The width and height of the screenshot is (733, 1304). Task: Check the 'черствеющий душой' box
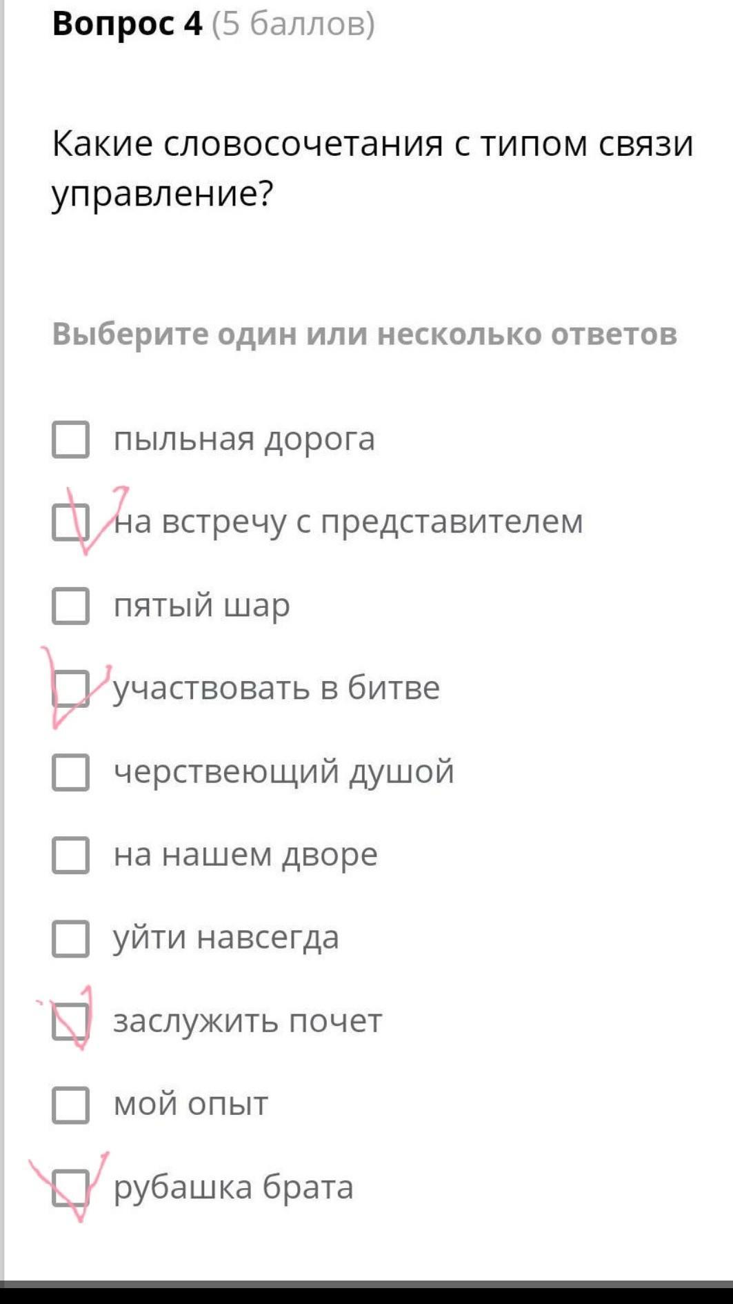(71, 772)
